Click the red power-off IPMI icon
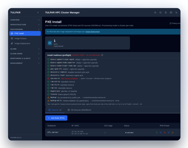 pyautogui.click(x=165, y=133)
